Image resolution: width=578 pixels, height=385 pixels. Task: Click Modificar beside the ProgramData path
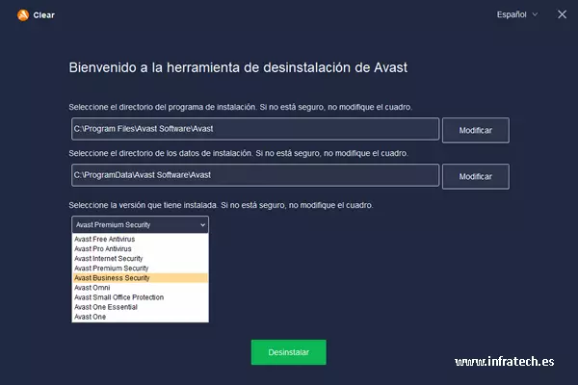coord(476,176)
